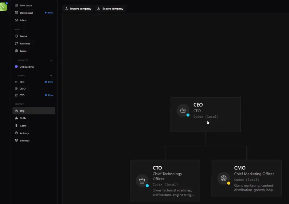
Task: Go to the Dashboard
Action: pyautogui.click(x=26, y=13)
